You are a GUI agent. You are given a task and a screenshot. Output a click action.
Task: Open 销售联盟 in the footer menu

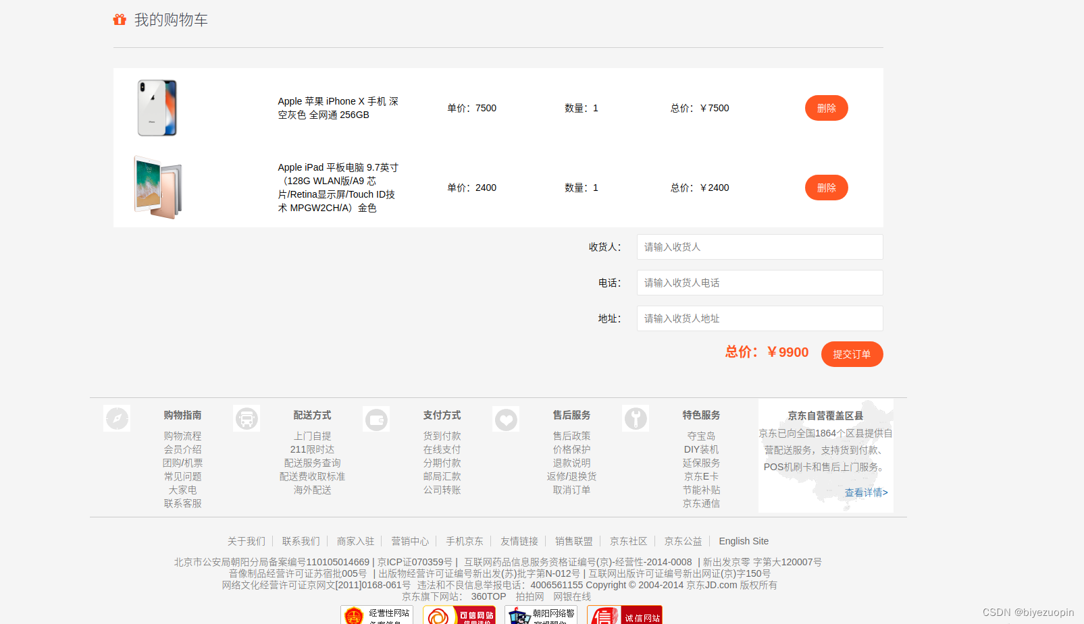(574, 541)
